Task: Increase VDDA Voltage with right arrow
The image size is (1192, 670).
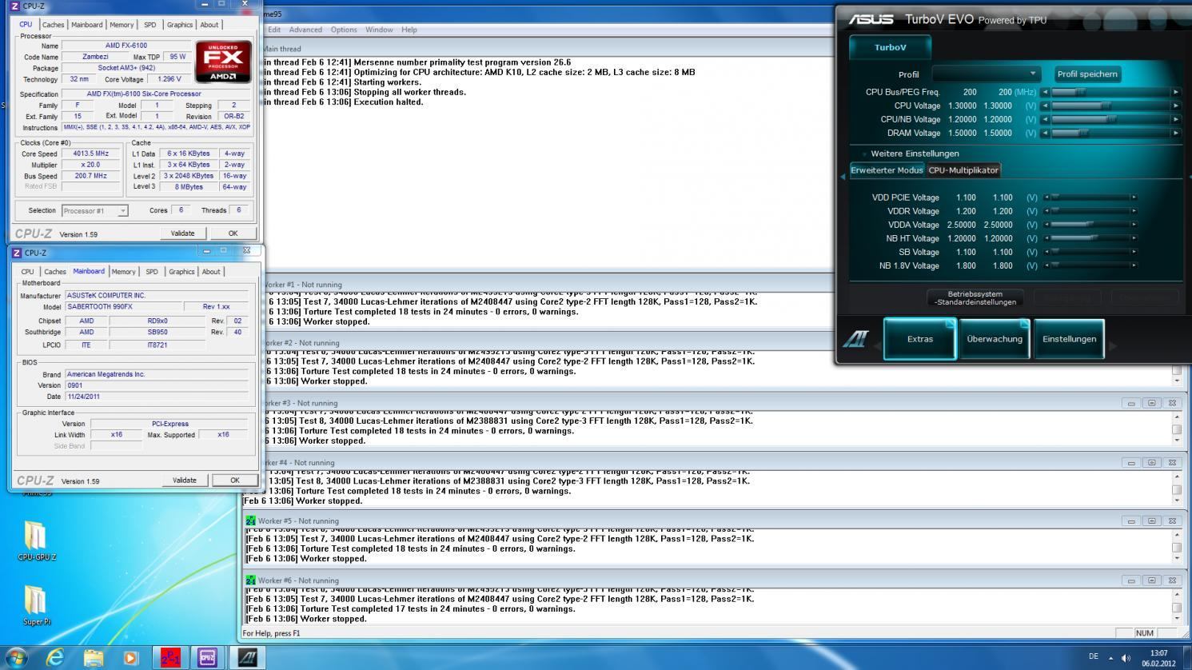Action: point(1134,225)
